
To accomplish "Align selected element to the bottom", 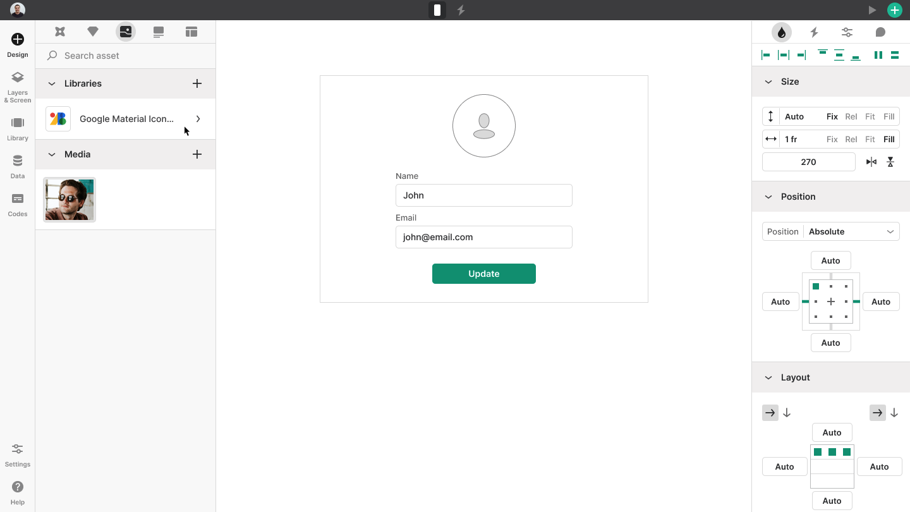I will coord(856,55).
